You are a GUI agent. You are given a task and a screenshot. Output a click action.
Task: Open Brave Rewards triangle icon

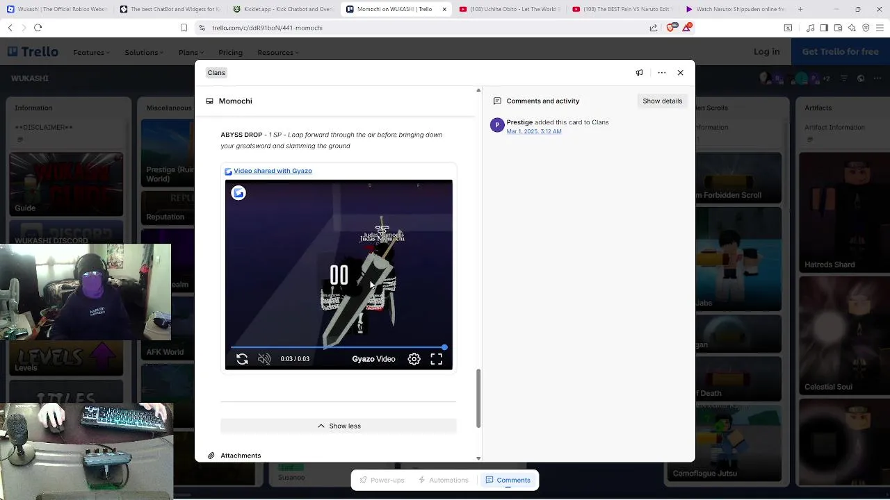click(687, 28)
